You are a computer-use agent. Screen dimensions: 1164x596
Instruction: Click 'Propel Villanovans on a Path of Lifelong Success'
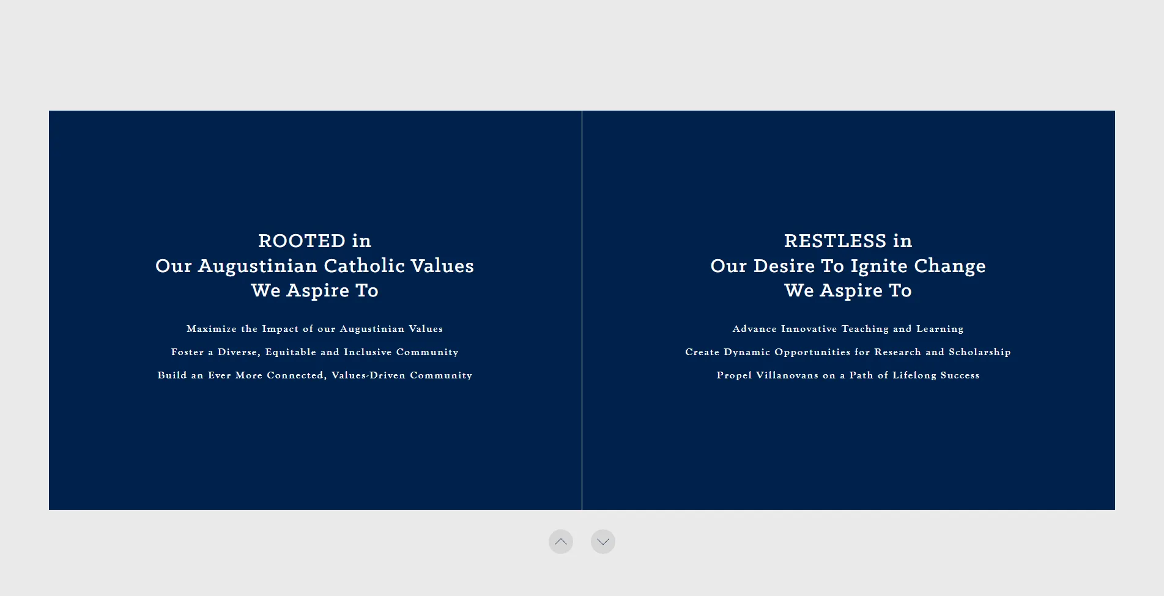[x=848, y=375]
